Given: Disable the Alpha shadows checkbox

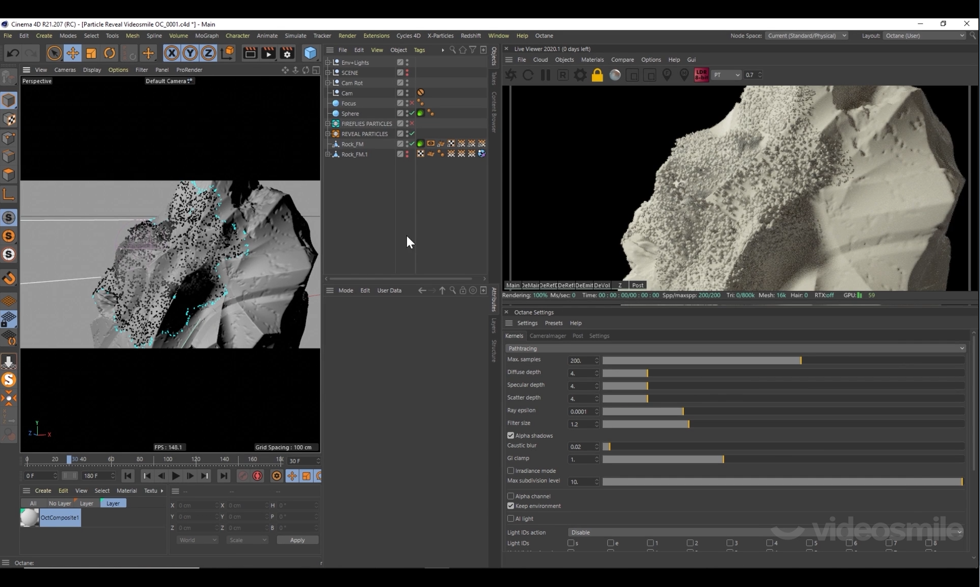Looking at the screenshot, I should [x=510, y=436].
